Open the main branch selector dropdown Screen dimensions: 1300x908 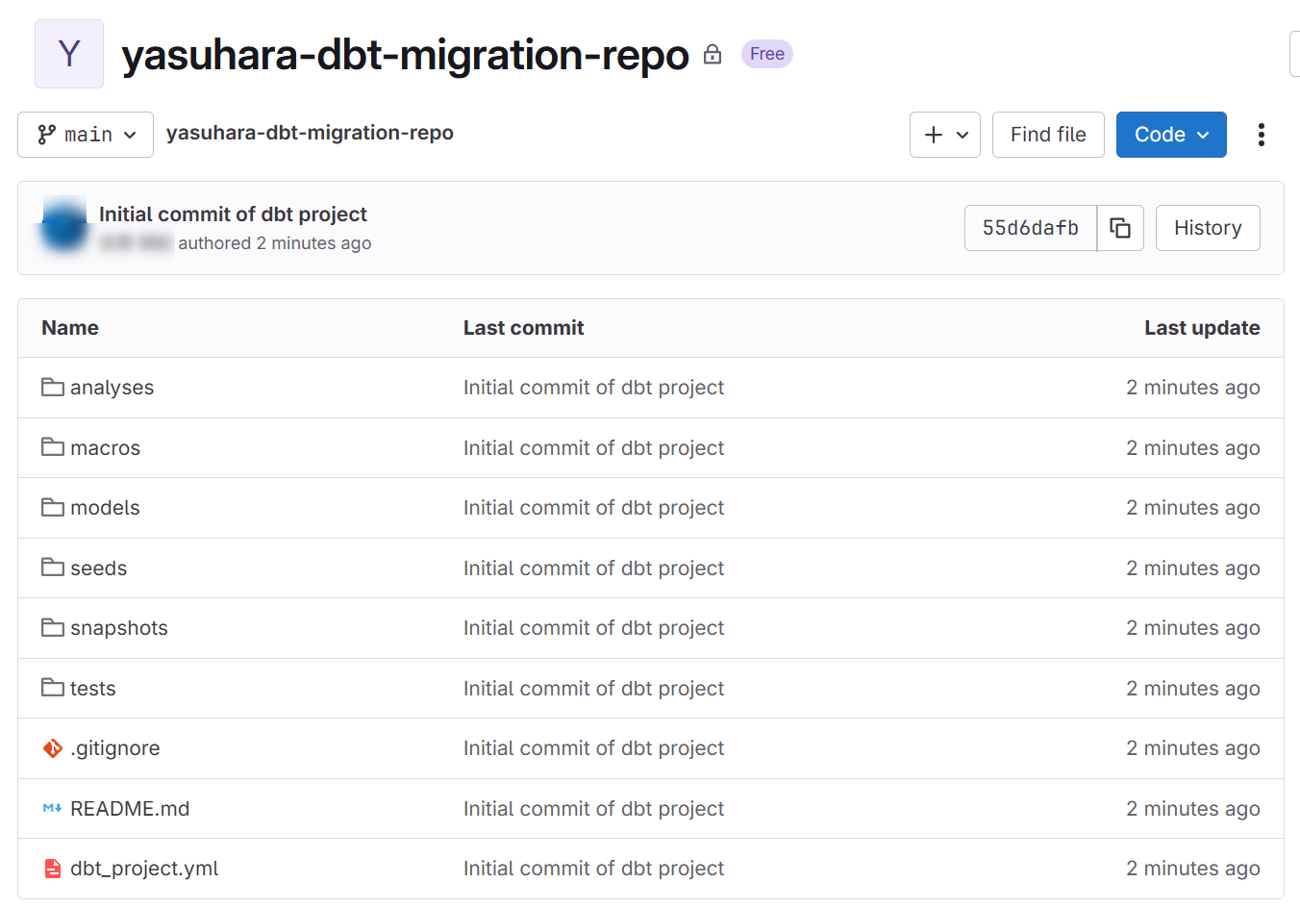(86, 135)
